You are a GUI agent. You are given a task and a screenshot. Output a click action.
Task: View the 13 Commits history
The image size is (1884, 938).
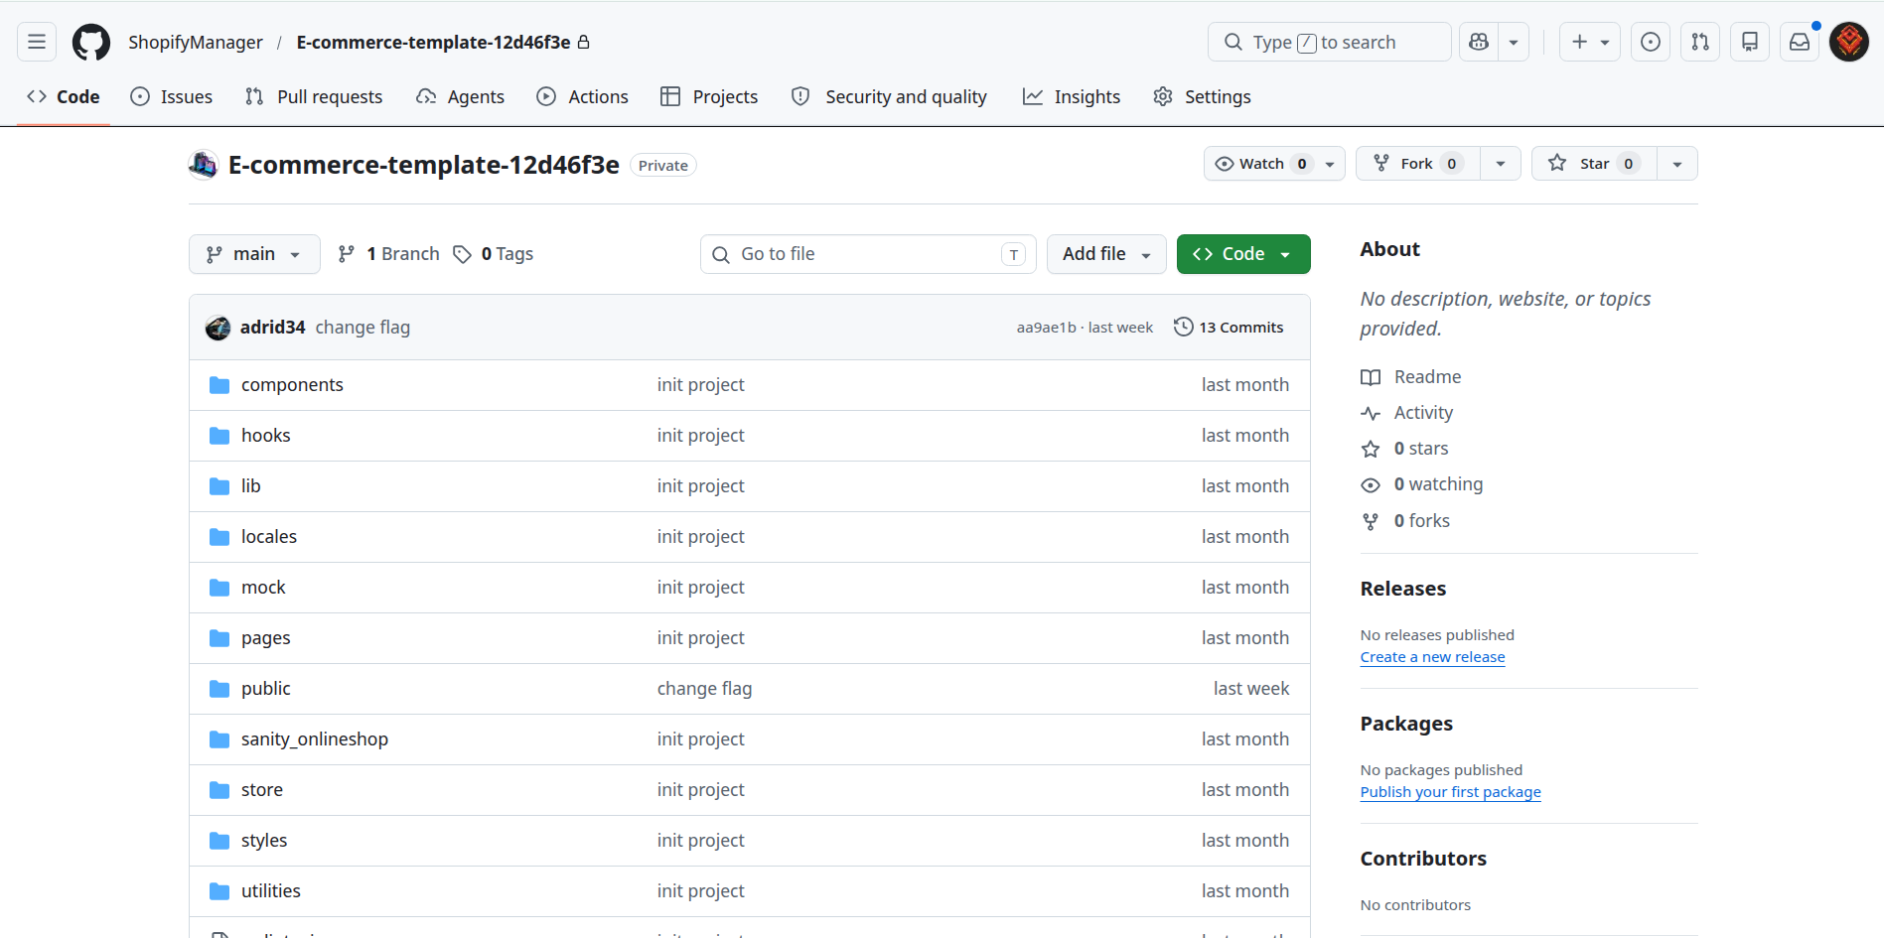tap(1229, 328)
